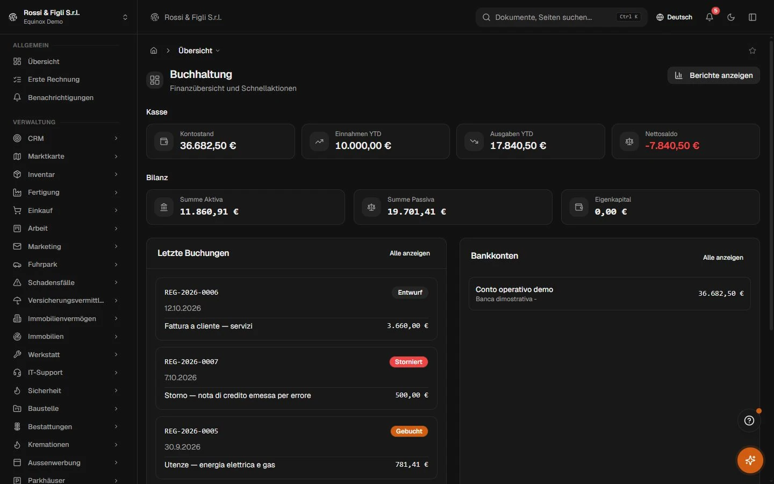Open the Übersicht breadcrumb dropdown
The image size is (774, 484).
(x=199, y=51)
